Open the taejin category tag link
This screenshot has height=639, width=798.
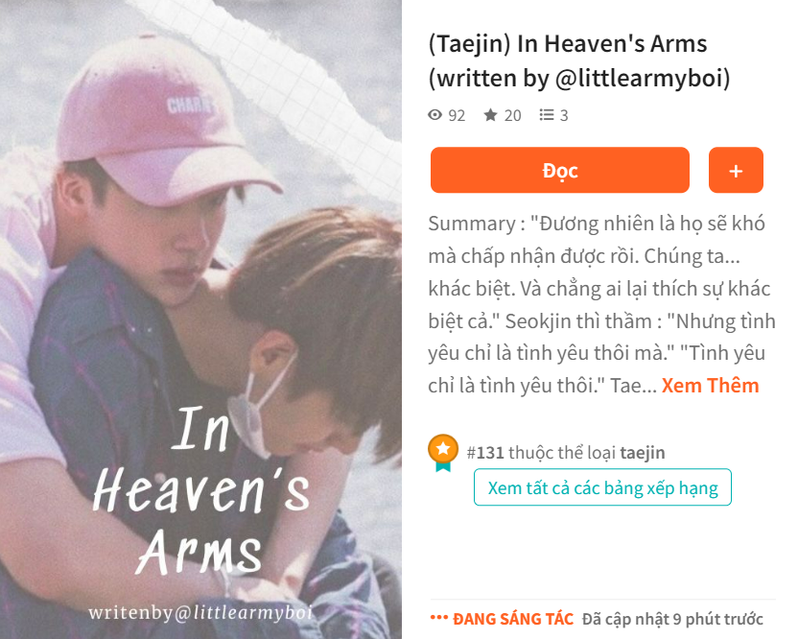[x=643, y=452]
